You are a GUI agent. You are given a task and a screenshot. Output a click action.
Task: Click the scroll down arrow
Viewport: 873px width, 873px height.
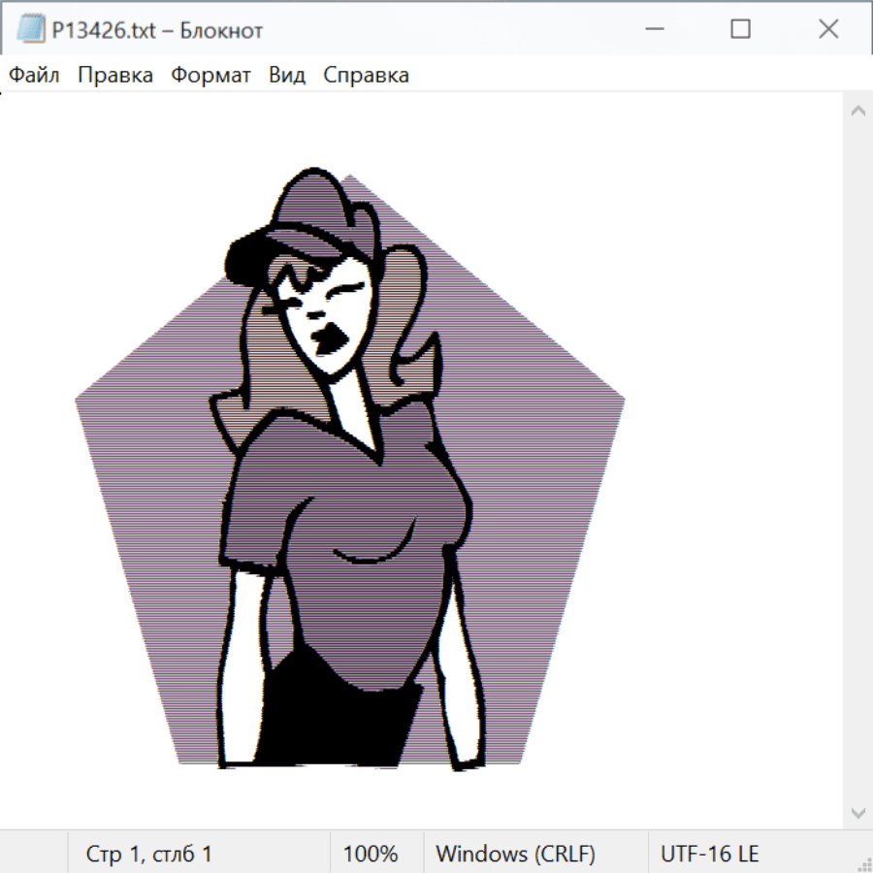tap(857, 812)
